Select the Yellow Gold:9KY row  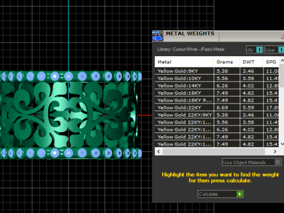[217, 71]
